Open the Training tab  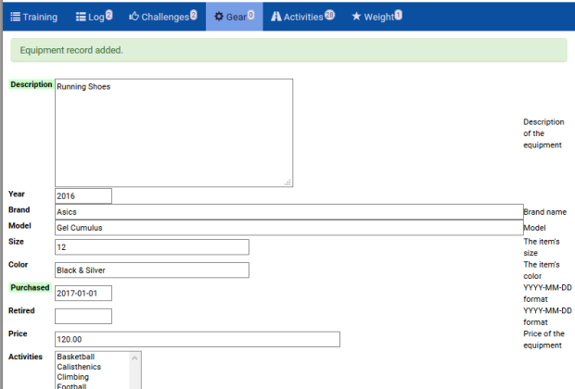(33, 16)
